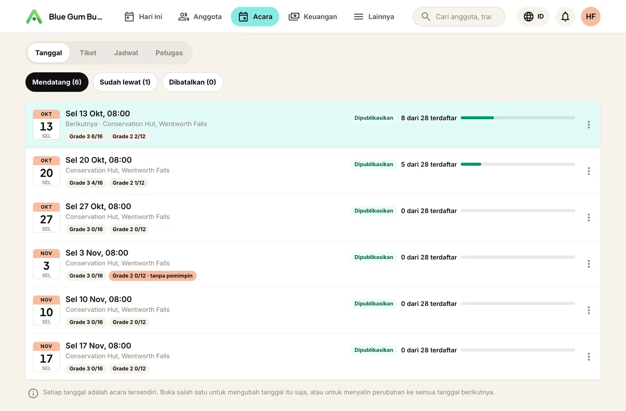Click Dipublikasikan badge on Sel 27 Okt
This screenshot has width=626, height=411.
[374, 211]
